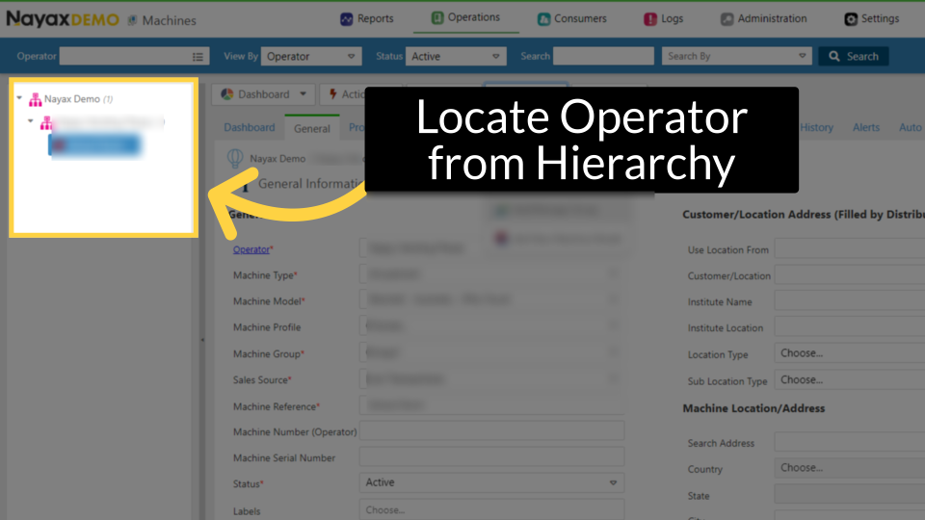
Task: Open the operator list picker icon
Action: click(198, 57)
